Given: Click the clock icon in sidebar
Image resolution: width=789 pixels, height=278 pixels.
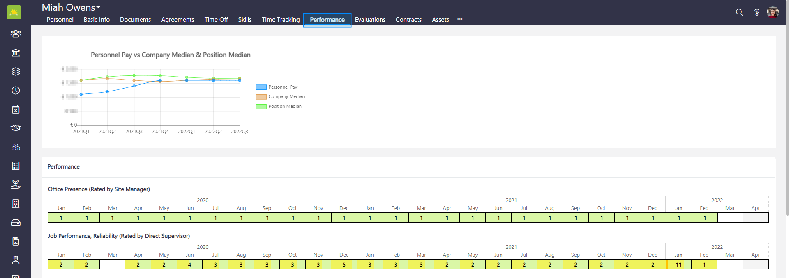Looking at the screenshot, I should [16, 90].
